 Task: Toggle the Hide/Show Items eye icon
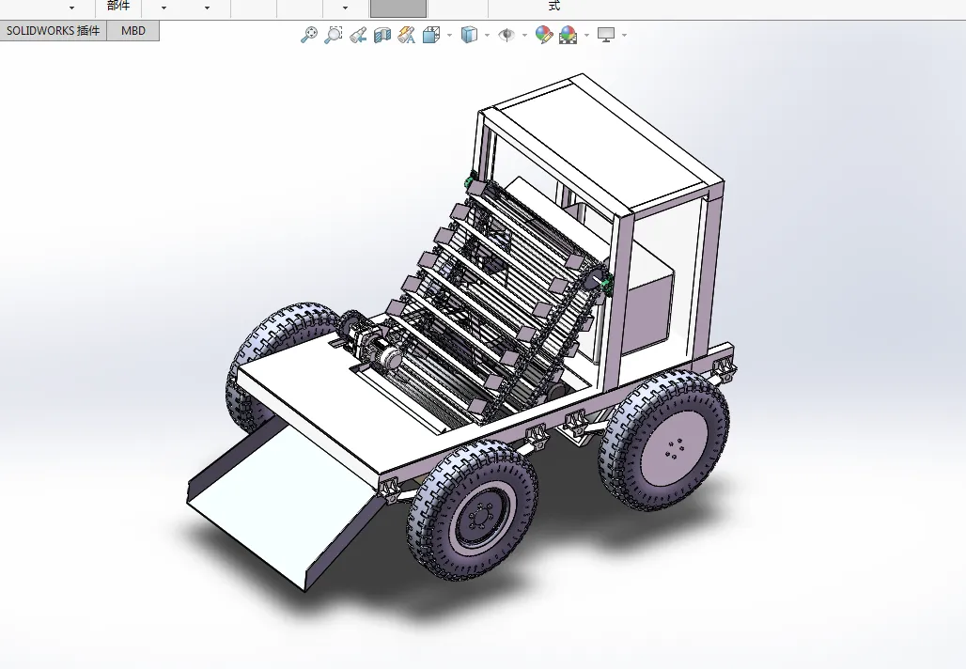tap(506, 35)
